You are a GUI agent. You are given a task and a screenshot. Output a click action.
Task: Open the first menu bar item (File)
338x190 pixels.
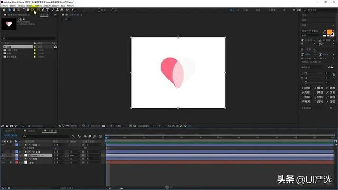pos(4,6)
